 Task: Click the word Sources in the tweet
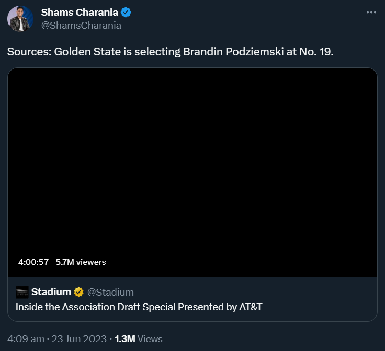coord(28,52)
